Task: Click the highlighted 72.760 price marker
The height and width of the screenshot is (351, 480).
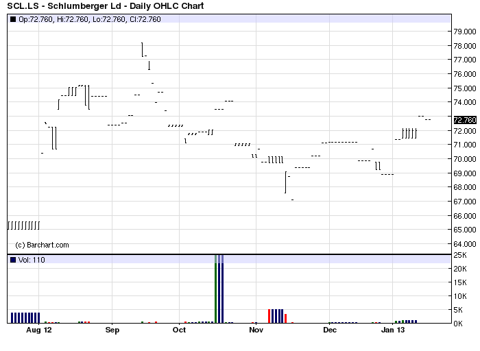Action: coord(465,120)
